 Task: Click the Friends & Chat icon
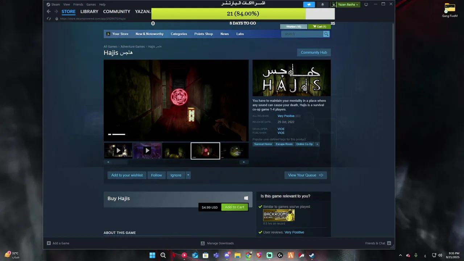pyautogui.click(x=389, y=243)
